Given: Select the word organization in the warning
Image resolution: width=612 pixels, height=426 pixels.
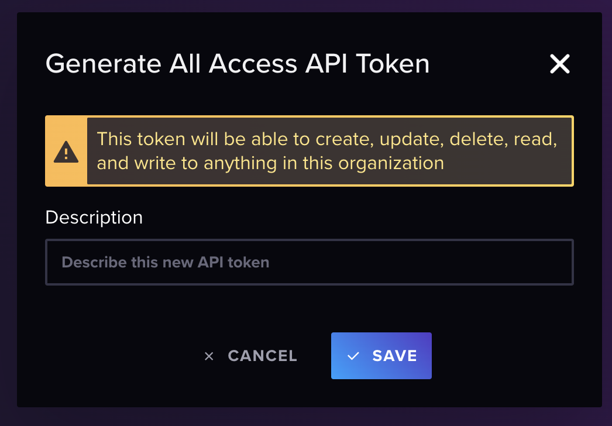Looking at the screenshot, I should [x=391, y=163].
